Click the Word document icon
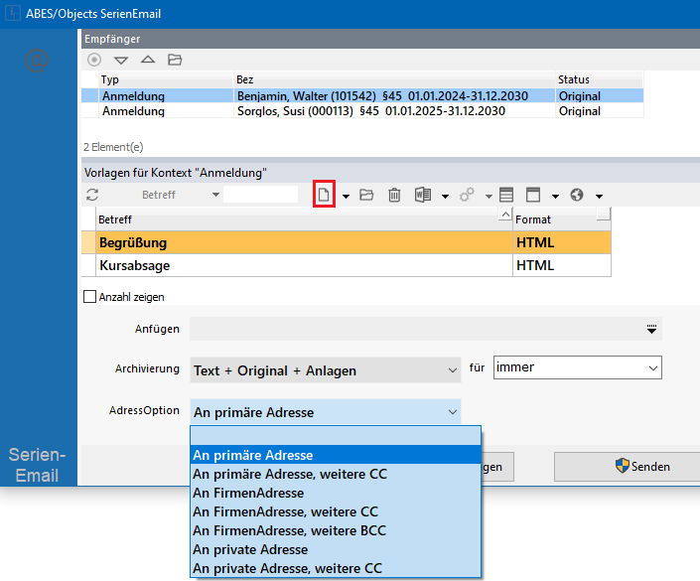Screen dimensions: 700x581 point(423,195)
